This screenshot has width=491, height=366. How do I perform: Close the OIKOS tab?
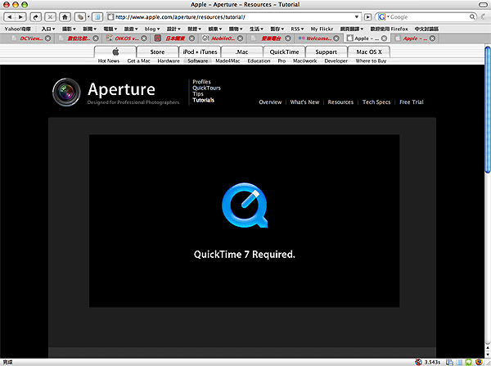(144, 38)
